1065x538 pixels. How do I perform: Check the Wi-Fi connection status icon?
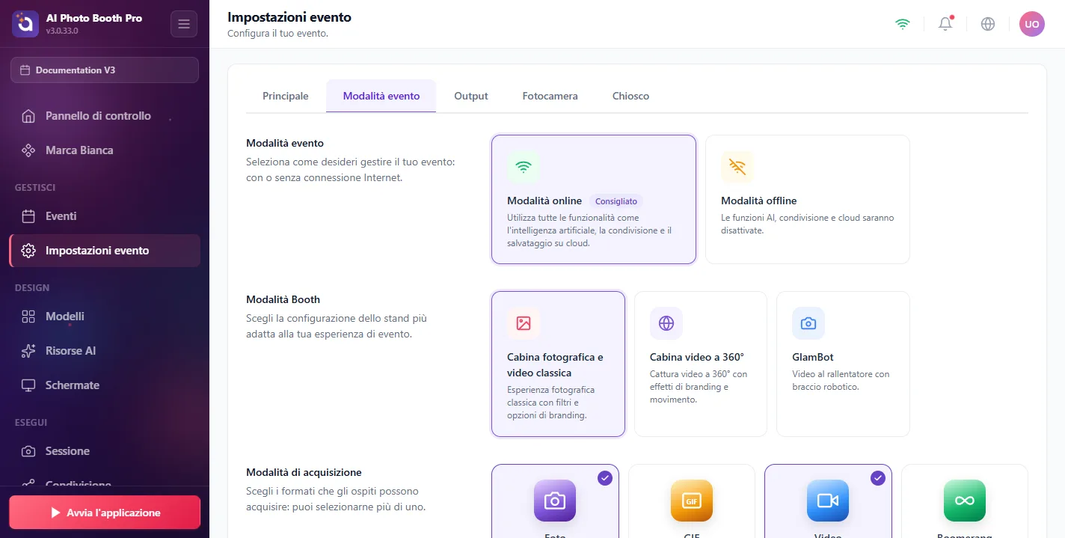pos(903,24)
